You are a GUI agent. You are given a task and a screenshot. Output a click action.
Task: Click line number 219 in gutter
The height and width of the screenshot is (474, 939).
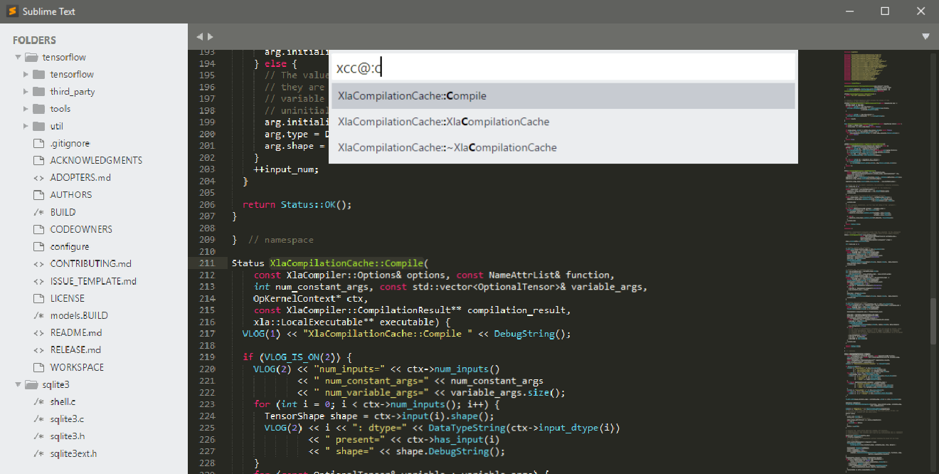tap(207, 357)
